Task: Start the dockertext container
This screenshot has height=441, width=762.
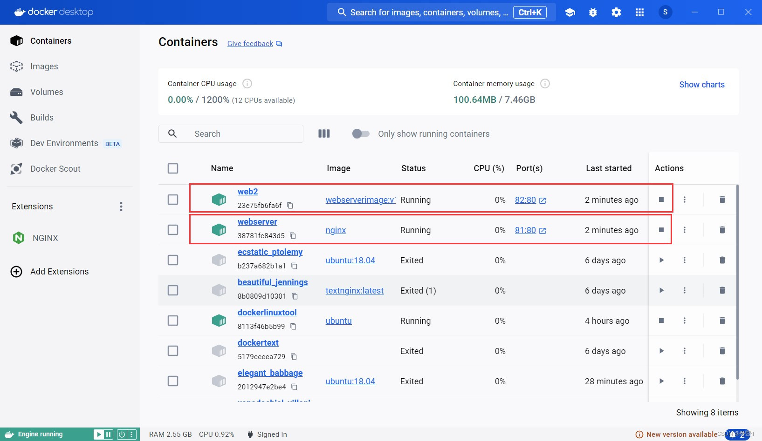Action: pyautogui.click(x=661, y=351)
